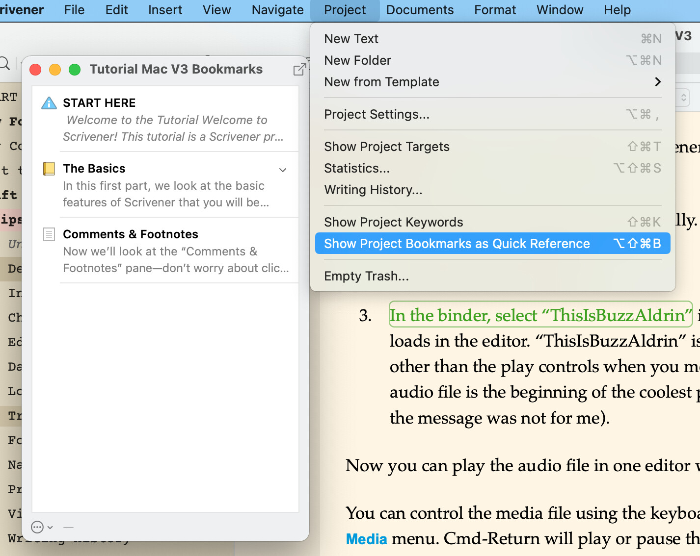Click stepper control behind Project menu
Image resolution: width=700 pixels, height=556 pixels.
click(683, 98)
